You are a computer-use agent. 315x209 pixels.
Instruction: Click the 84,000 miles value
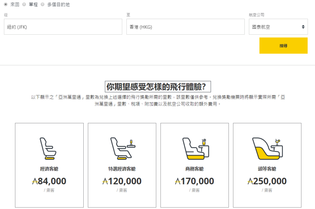(x=52, y=181)
